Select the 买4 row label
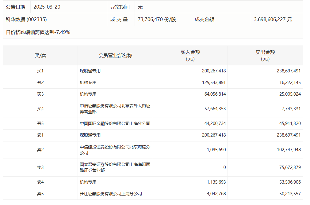This screenshot has height=205, width=310. point(40,109)
